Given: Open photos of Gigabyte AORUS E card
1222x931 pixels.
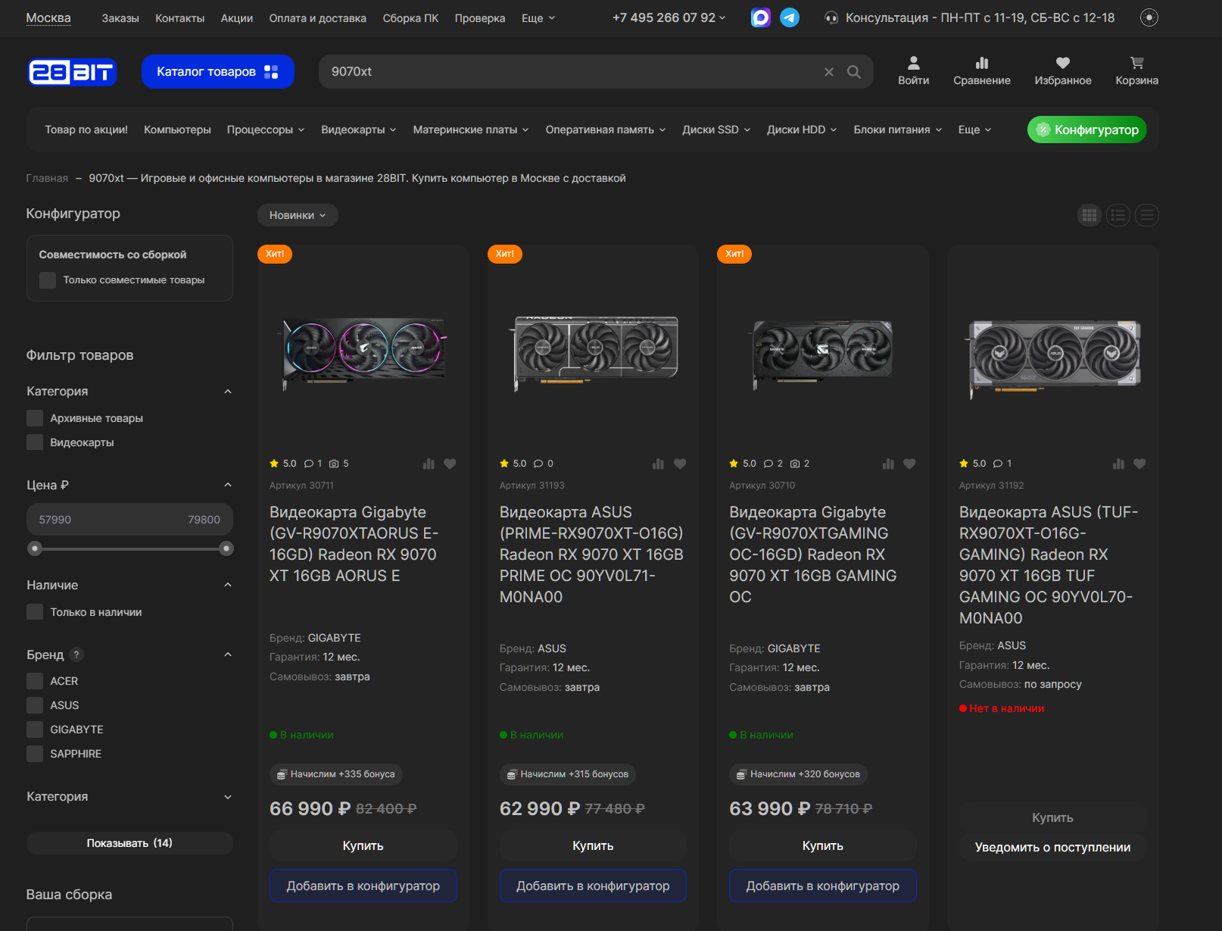Looking at the screenshot, I should [x=338, y=464].
